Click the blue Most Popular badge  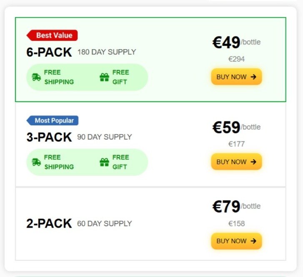click(53, 120)
